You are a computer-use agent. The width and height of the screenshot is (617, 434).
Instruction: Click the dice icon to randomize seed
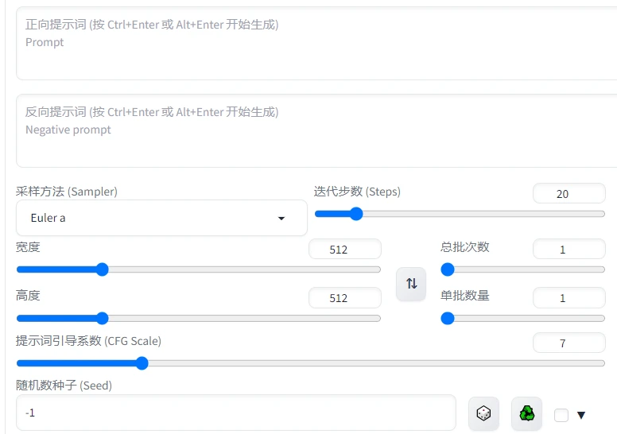pos(483,413)
